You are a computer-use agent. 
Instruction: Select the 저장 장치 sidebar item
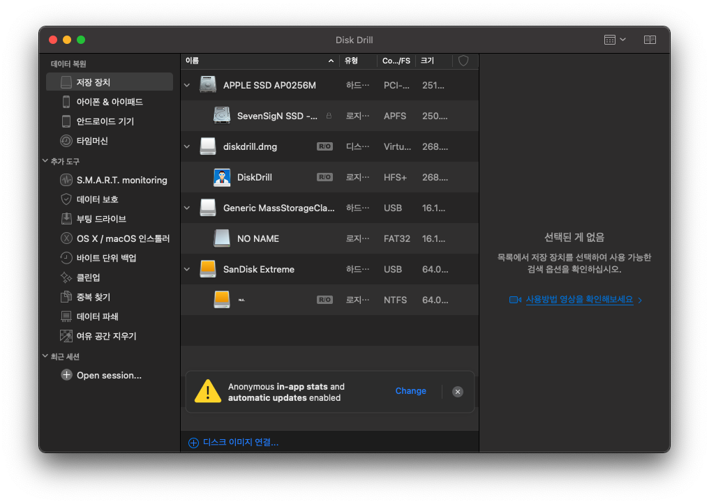(110, 82)
